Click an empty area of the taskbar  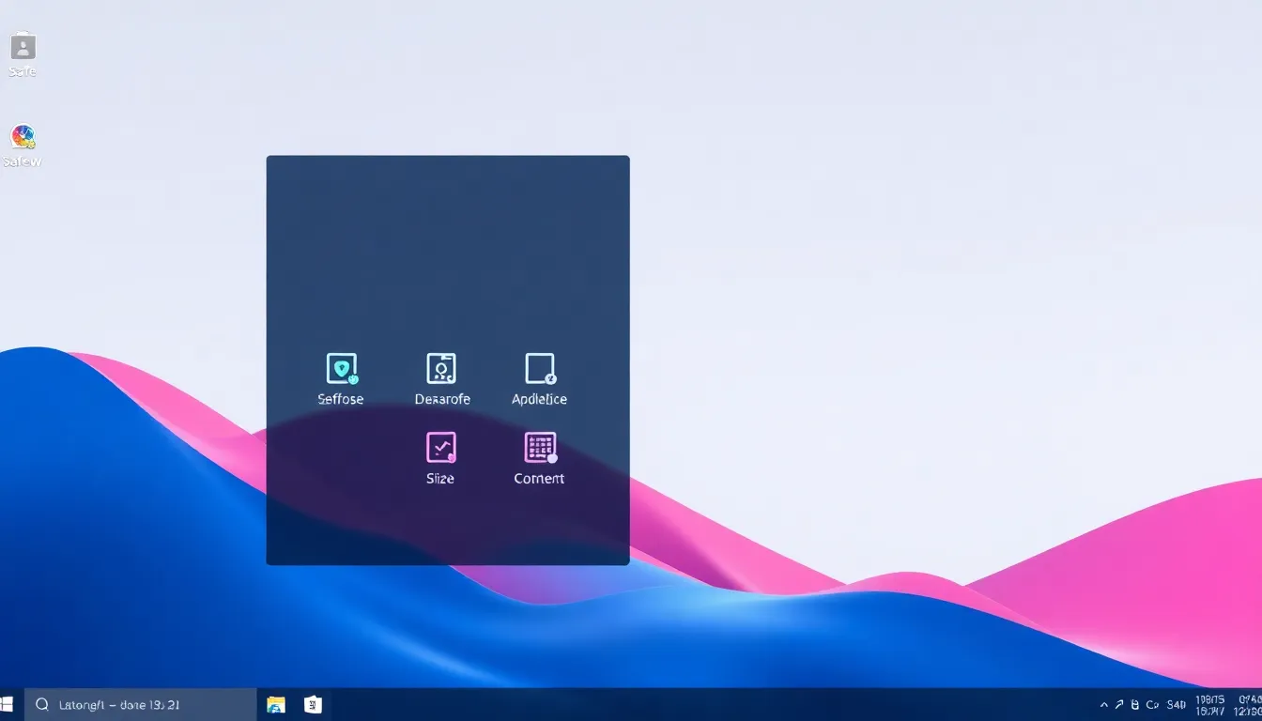click(704, 704)
